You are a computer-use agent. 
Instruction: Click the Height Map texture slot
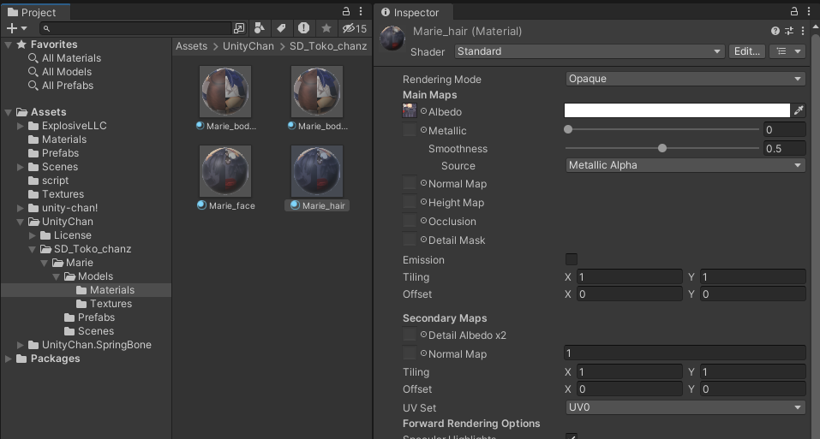[x=410, y=202]
